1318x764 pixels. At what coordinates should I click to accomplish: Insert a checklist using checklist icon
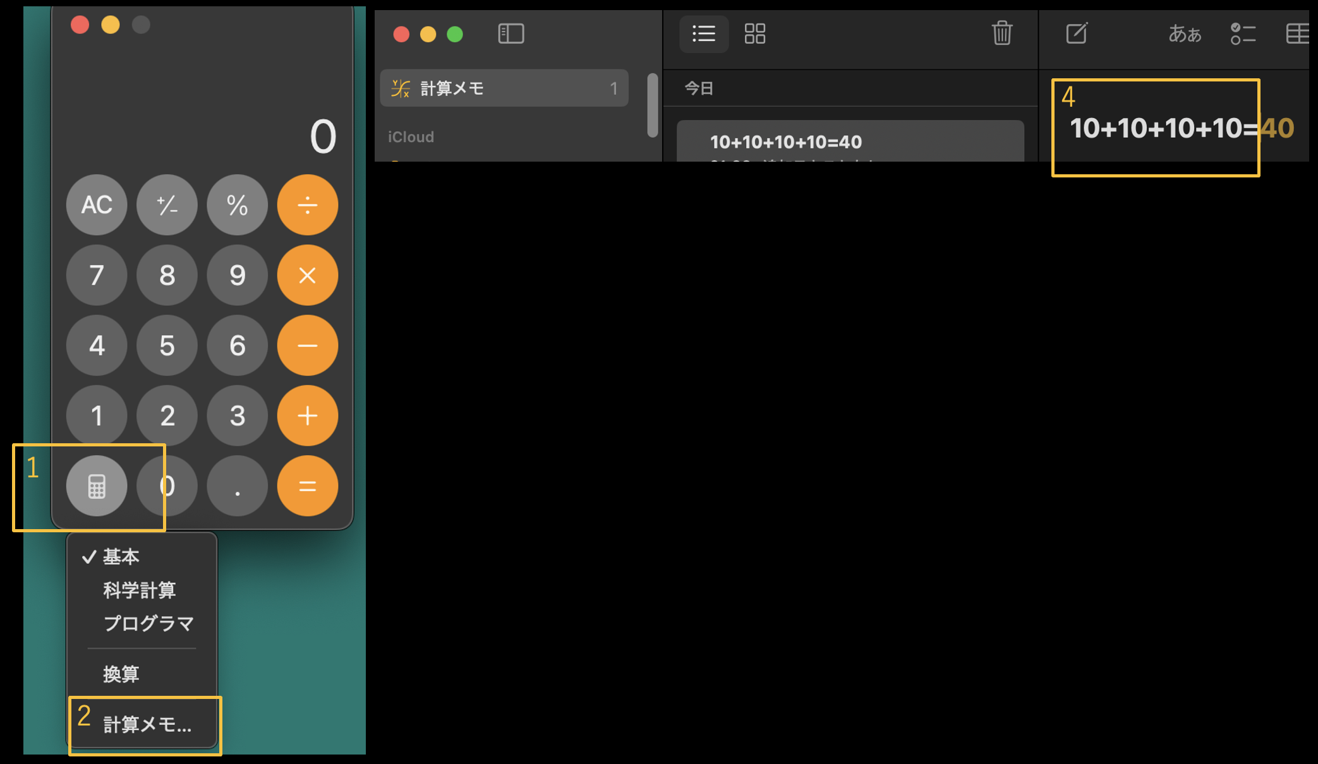tap(1242, 33)
